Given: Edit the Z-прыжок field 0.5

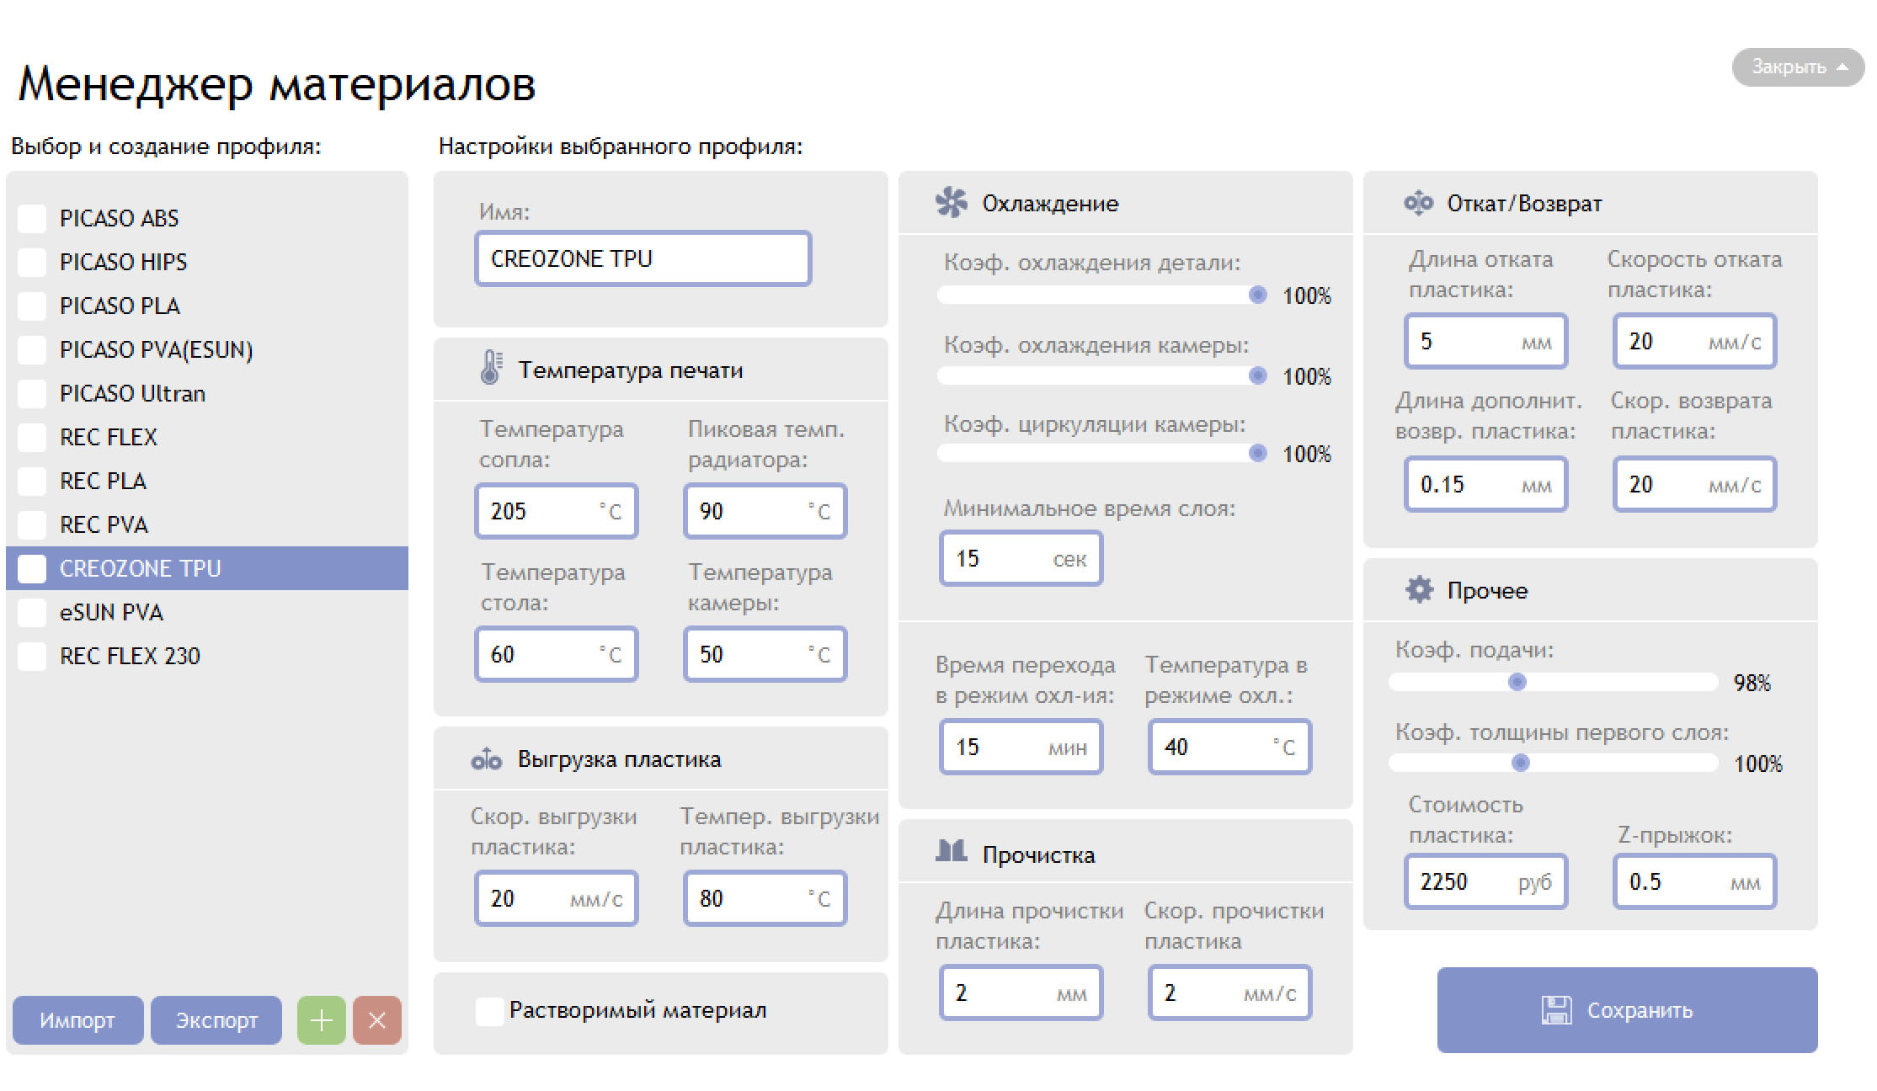Looking at the screenshot, I should tap(1694, 881).
